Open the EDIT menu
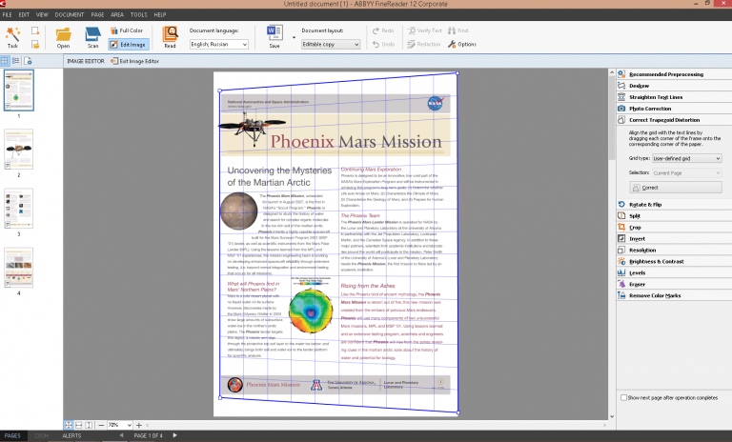This screenshot has width=732, height=442. pos(24,14)
